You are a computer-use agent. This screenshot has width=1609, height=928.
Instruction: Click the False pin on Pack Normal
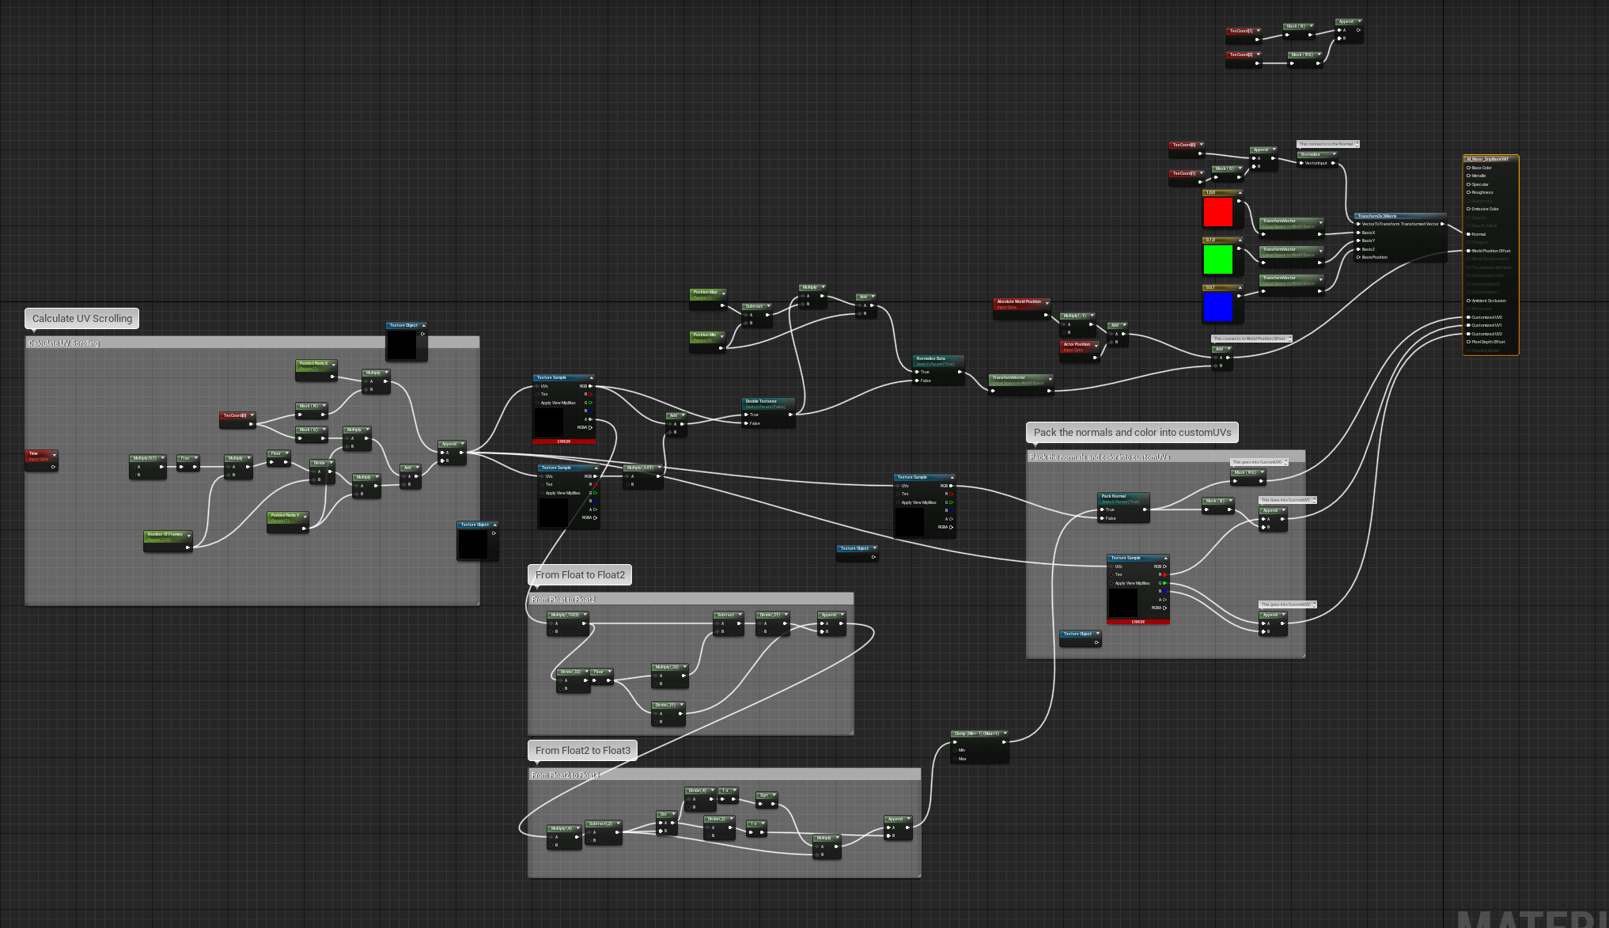pos(1101,518)
